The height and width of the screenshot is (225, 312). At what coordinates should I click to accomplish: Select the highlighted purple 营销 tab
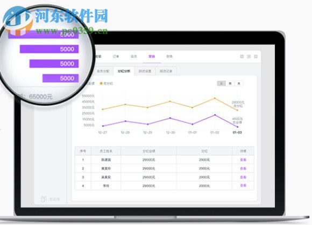click(152, 56)
